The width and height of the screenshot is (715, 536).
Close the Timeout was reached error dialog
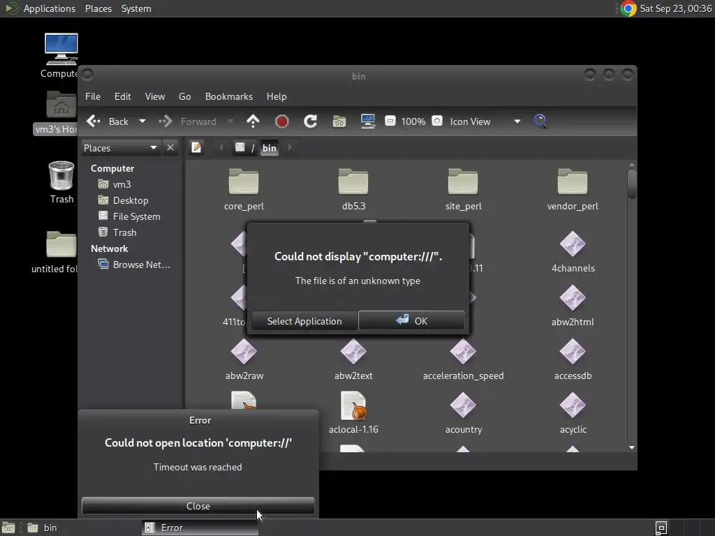click(x=198, y=506)
